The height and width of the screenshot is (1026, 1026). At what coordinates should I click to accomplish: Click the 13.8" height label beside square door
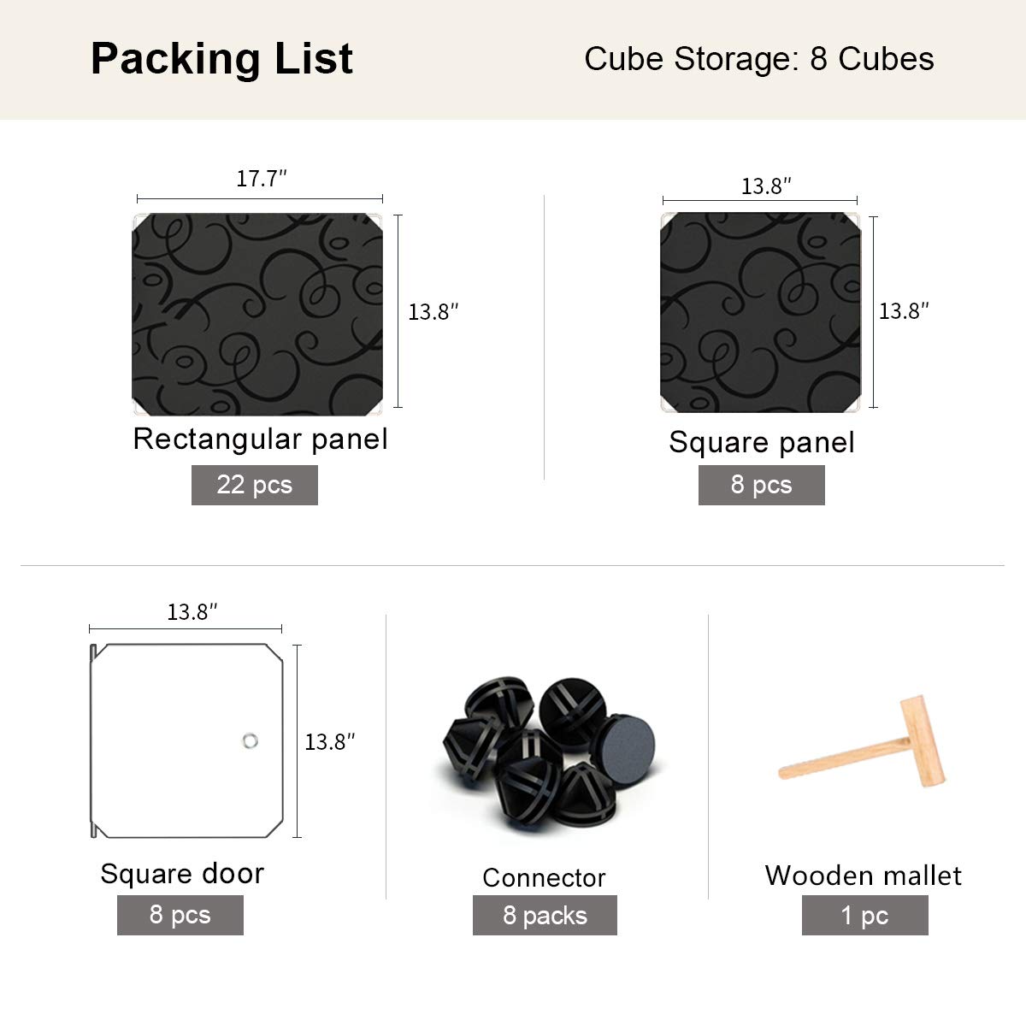[330, 741]
